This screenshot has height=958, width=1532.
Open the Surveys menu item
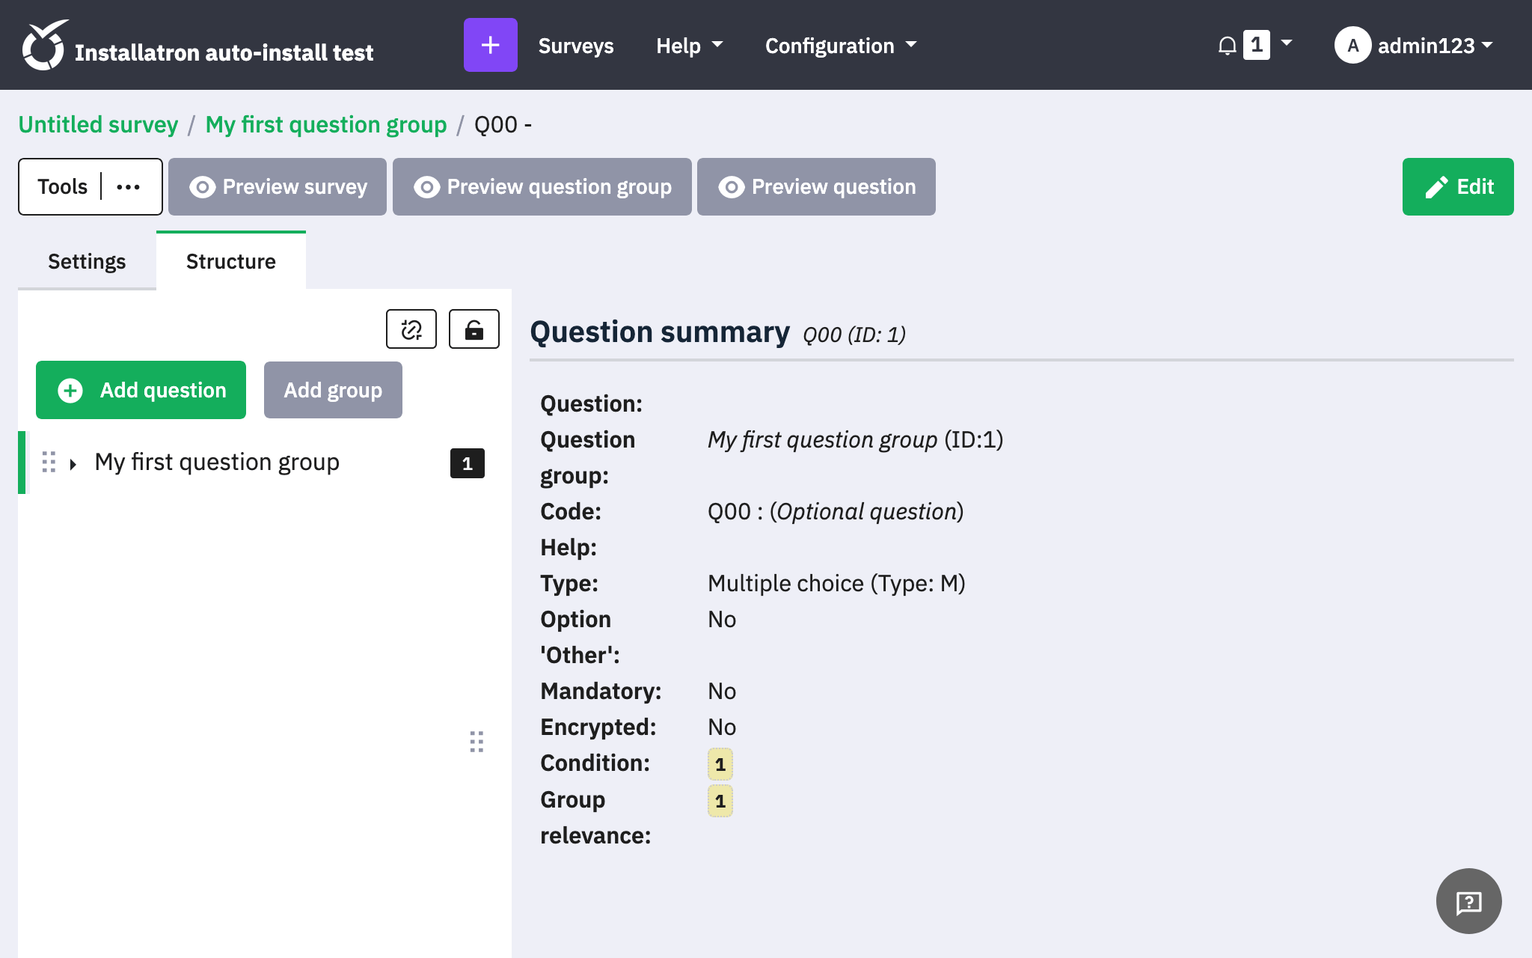(576, 46)
